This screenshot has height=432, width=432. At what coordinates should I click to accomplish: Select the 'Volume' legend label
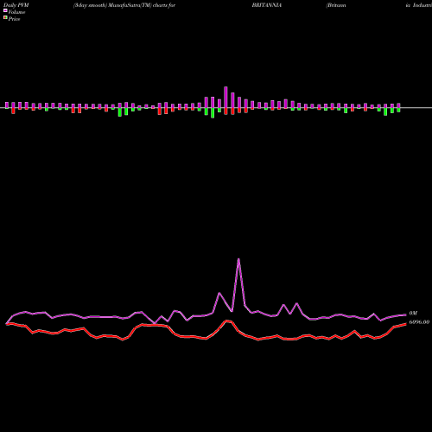tap(16, 12)
